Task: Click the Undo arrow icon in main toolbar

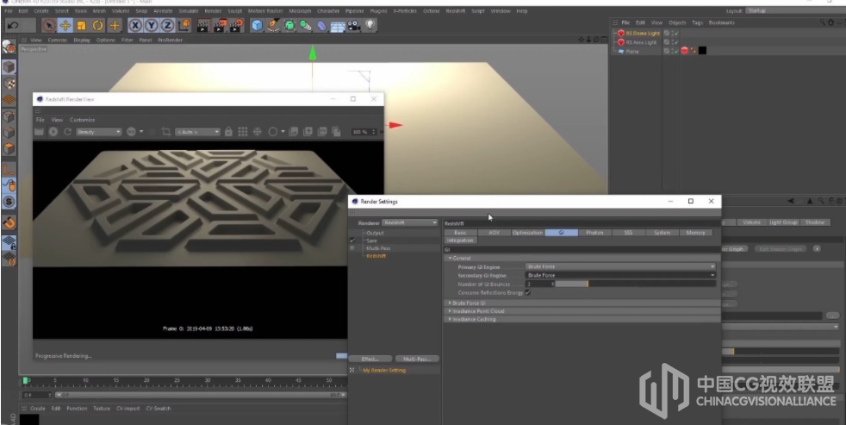Action: click(14, 25)
